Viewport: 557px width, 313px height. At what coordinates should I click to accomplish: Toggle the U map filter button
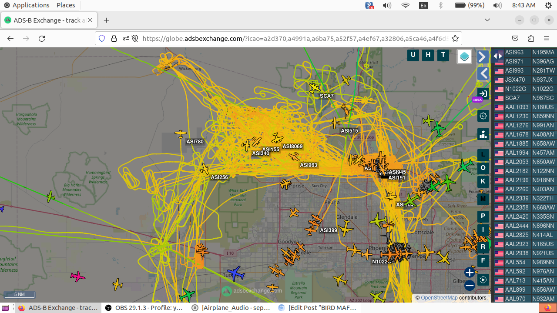click(413, 55)
